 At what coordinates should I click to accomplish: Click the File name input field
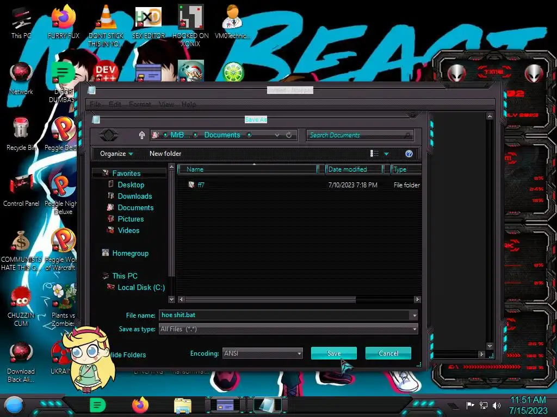click(284, 315)
